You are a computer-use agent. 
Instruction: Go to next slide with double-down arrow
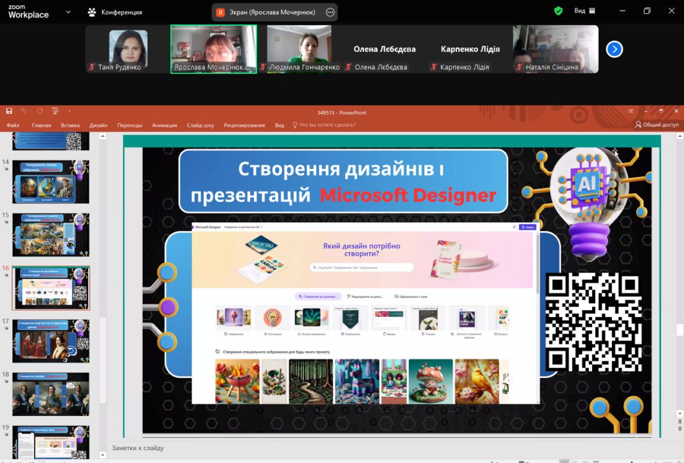(x=679, y=429)
